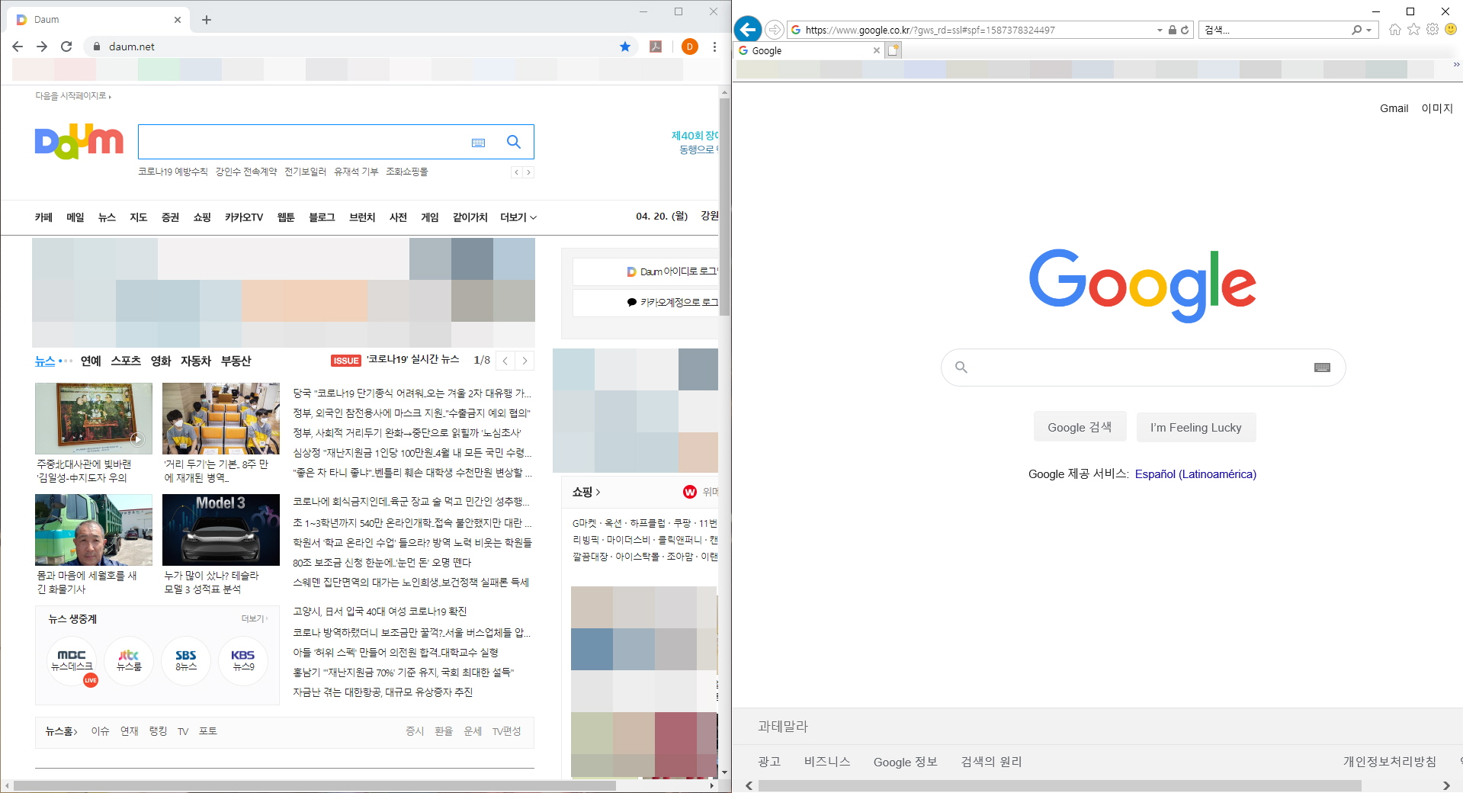
Task: Open the Tesla Model 3 news thumbnail
Action: coord(221,530)
